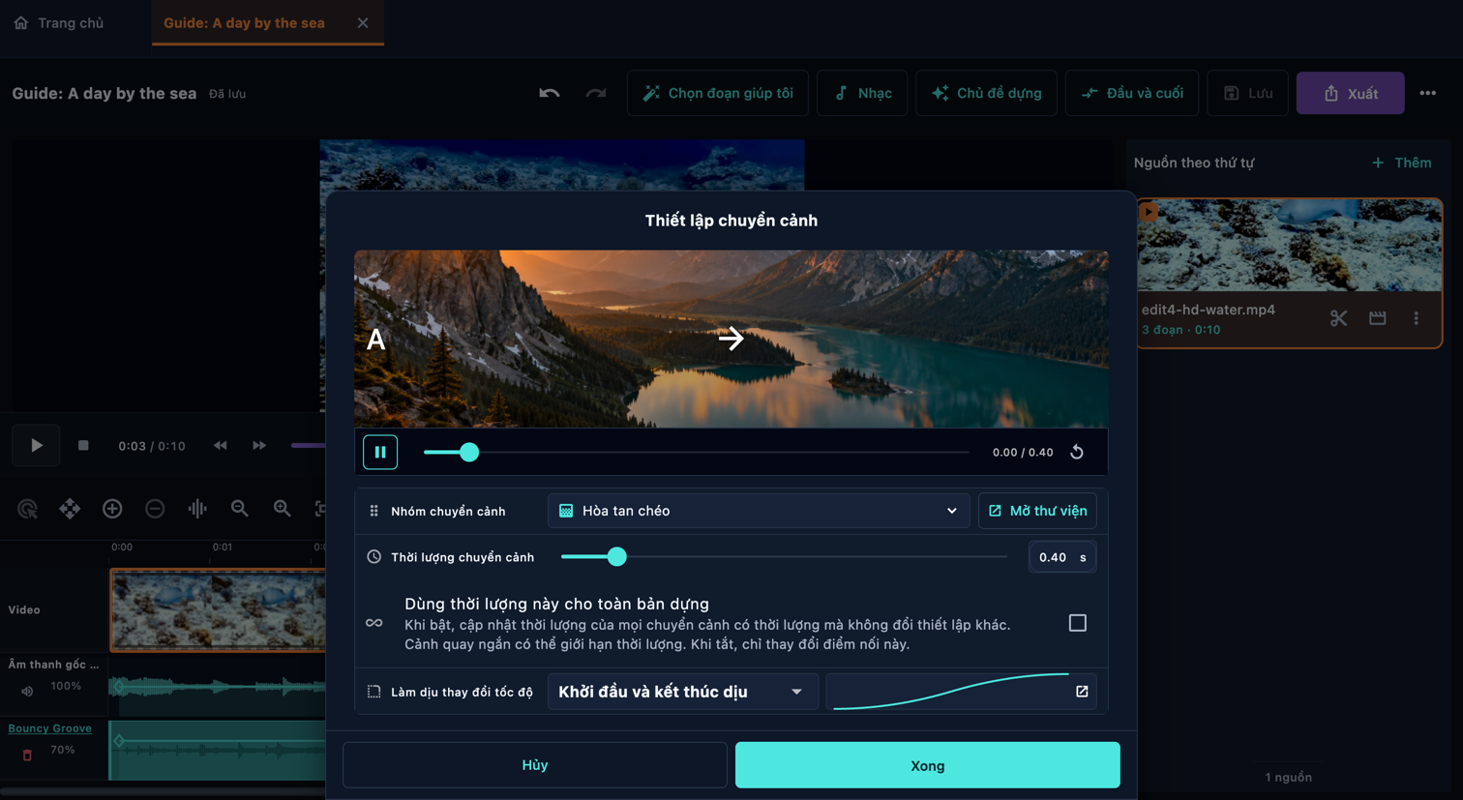
Task: Undo the last edit
Action: click(550, 93)
